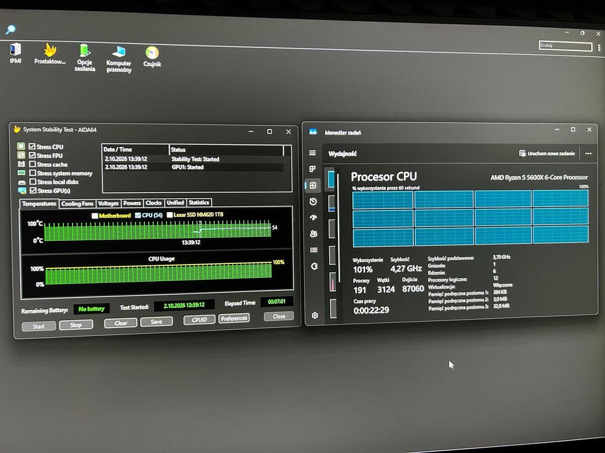Screen dimensions: 605x453
Task: Open the Przetaktow... flame icon
Action: (50, 54)
